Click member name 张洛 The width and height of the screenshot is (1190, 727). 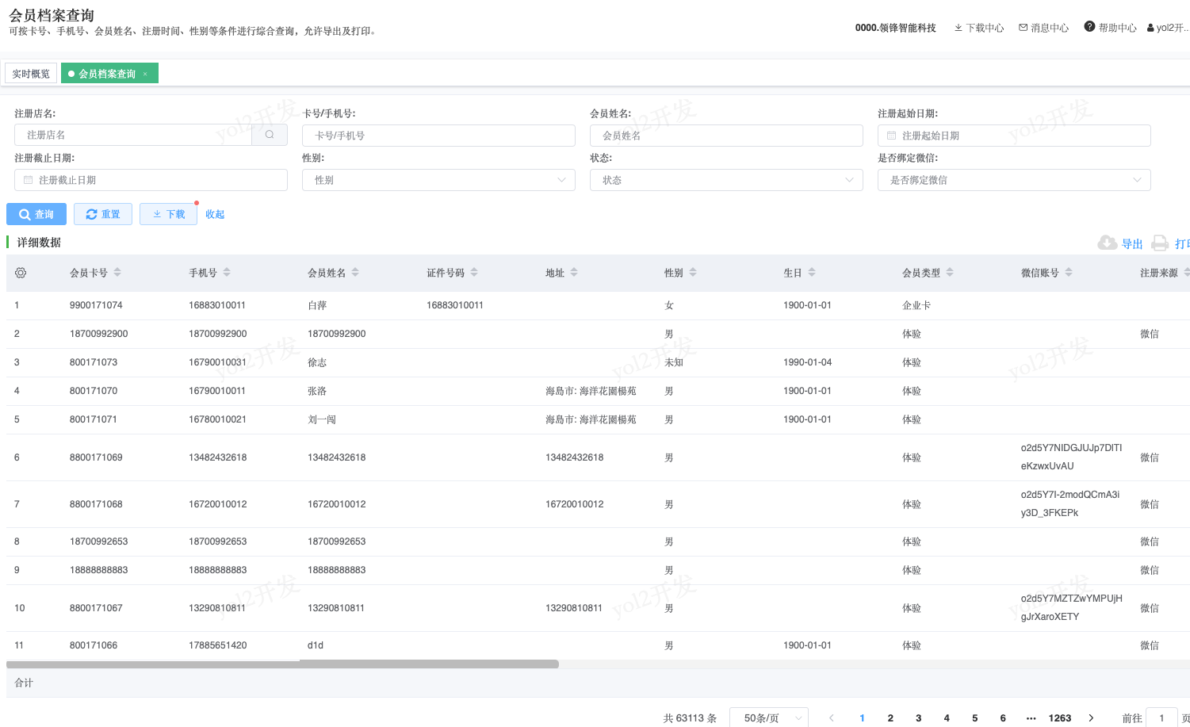tap(317, 391)
